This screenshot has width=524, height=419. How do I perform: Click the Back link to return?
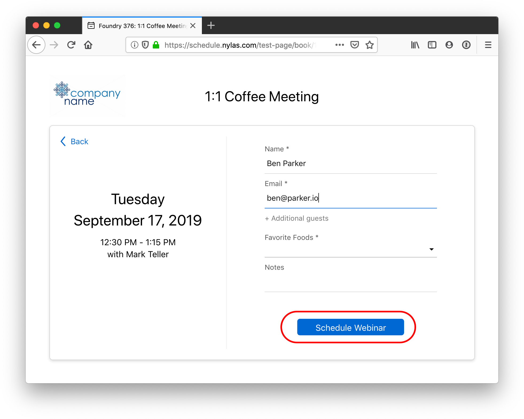click(75, 141)
